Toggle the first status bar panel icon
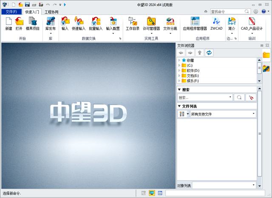 pyautogui.click(x=144, y=193)
